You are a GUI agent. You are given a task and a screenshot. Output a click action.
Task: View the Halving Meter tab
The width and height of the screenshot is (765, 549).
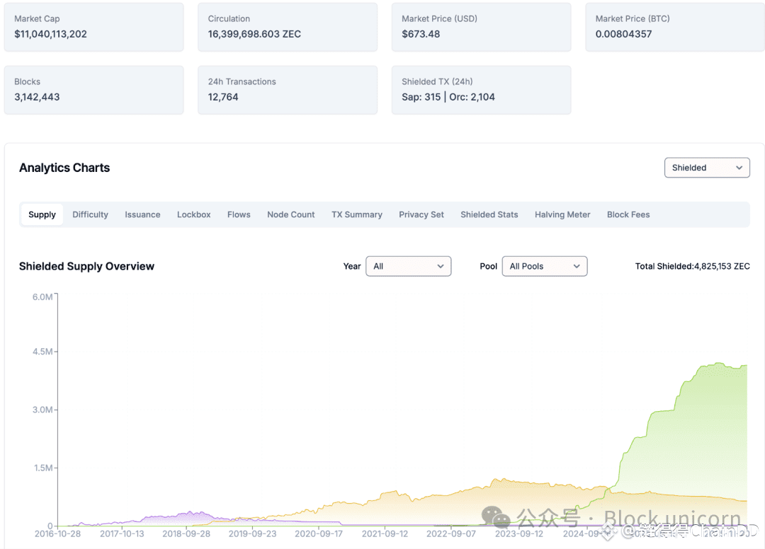click(562, 214)
